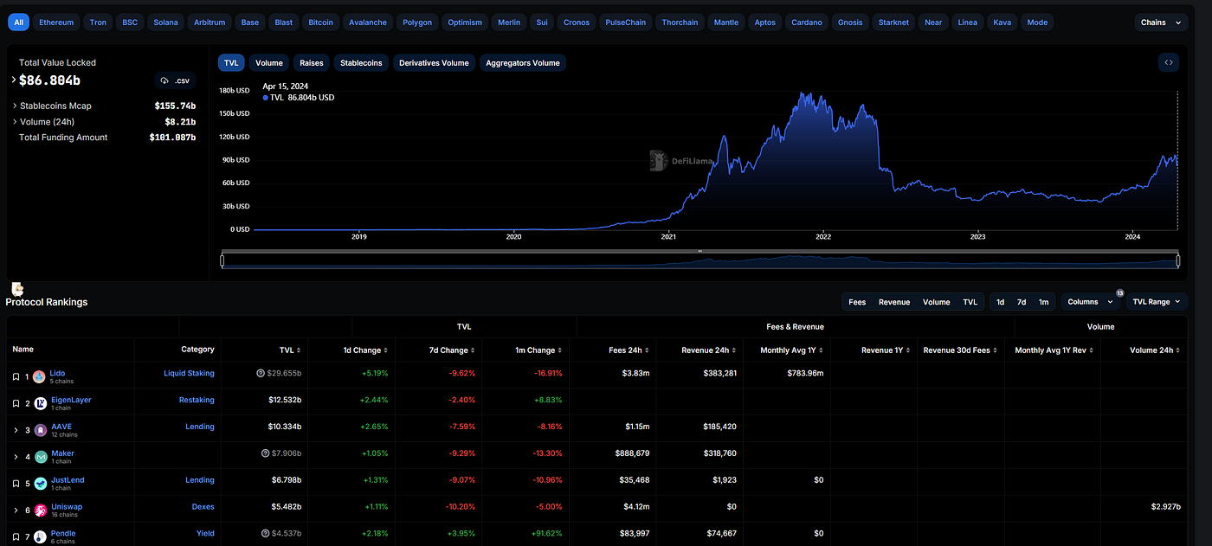Click the Lido protocol logo
The image size is (1212, 546).
[x=40, y=377]
